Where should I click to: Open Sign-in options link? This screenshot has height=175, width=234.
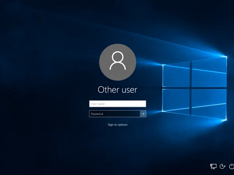pos(118,125)
